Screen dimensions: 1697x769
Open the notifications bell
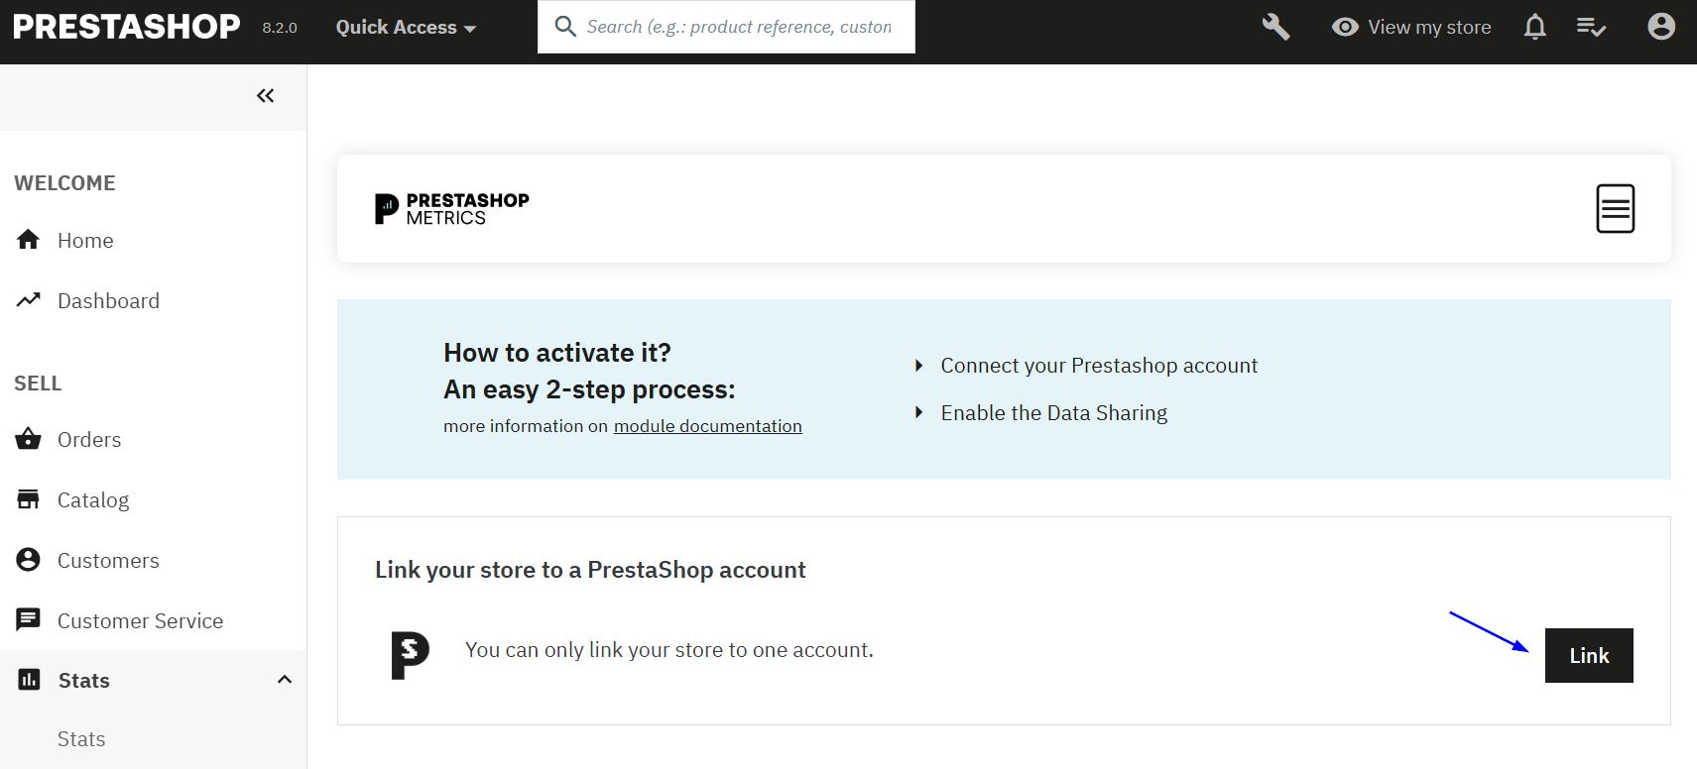(x=1534, y=27)
